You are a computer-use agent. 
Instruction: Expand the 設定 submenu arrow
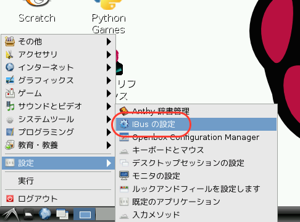coord(109,163)
